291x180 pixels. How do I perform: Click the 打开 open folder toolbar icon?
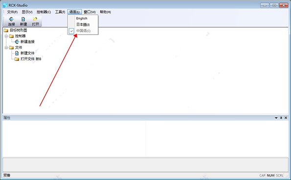(x=35, y=19)
